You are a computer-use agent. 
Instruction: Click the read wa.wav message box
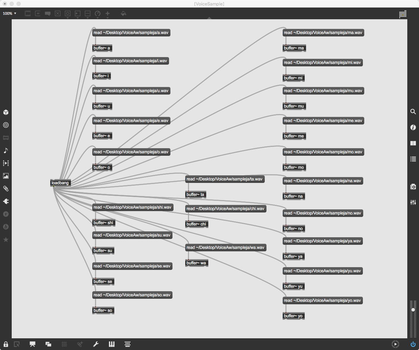click(x=226, y=248)
